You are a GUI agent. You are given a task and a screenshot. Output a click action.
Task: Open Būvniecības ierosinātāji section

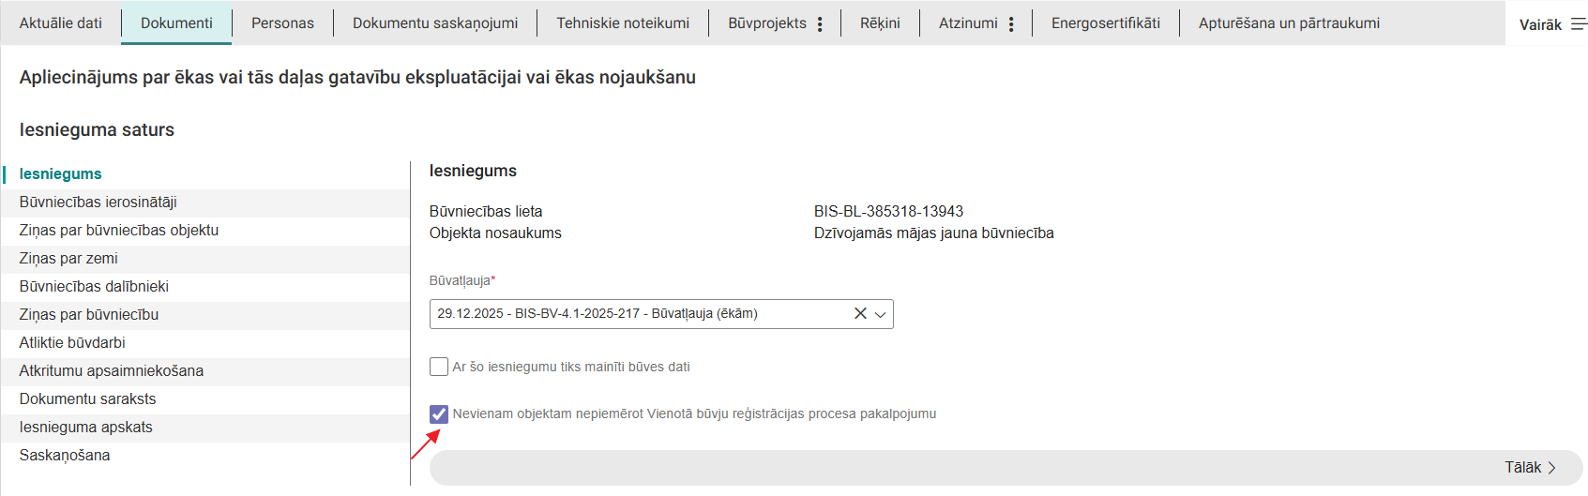(98, 203)
